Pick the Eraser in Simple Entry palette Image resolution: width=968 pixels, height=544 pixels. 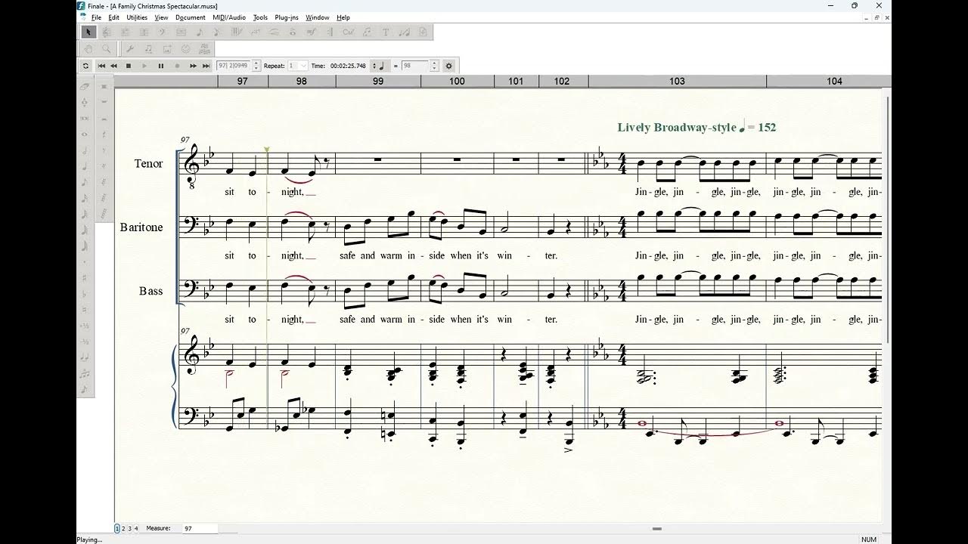85,88
